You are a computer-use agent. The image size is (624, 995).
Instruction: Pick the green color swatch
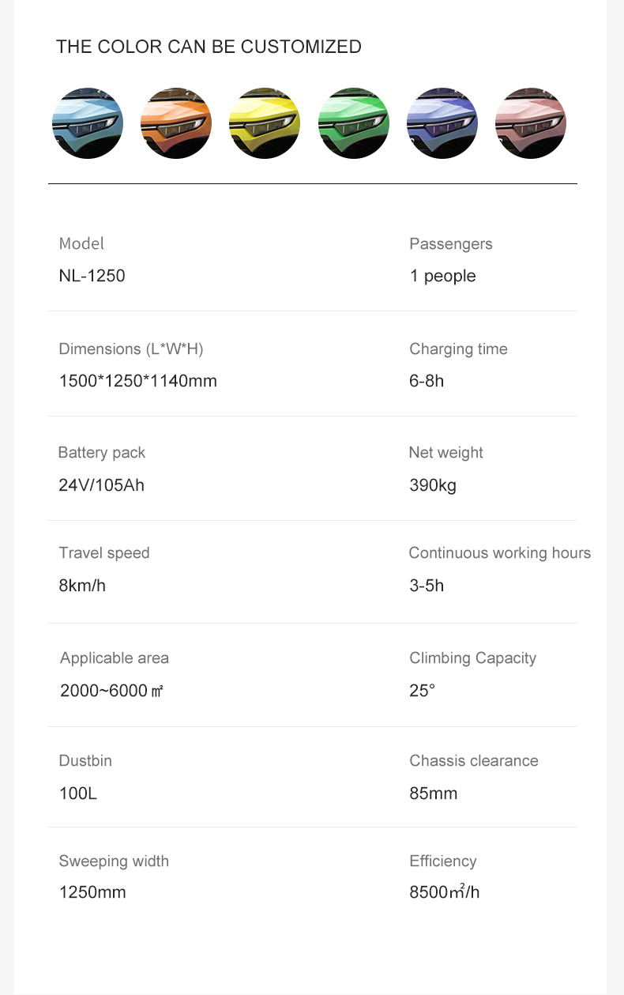pos(354,123)
